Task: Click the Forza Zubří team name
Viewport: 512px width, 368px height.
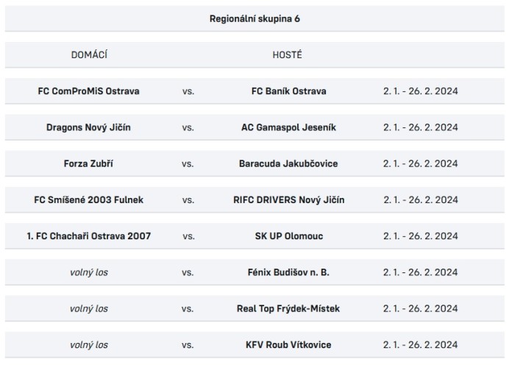Action: 89,163
